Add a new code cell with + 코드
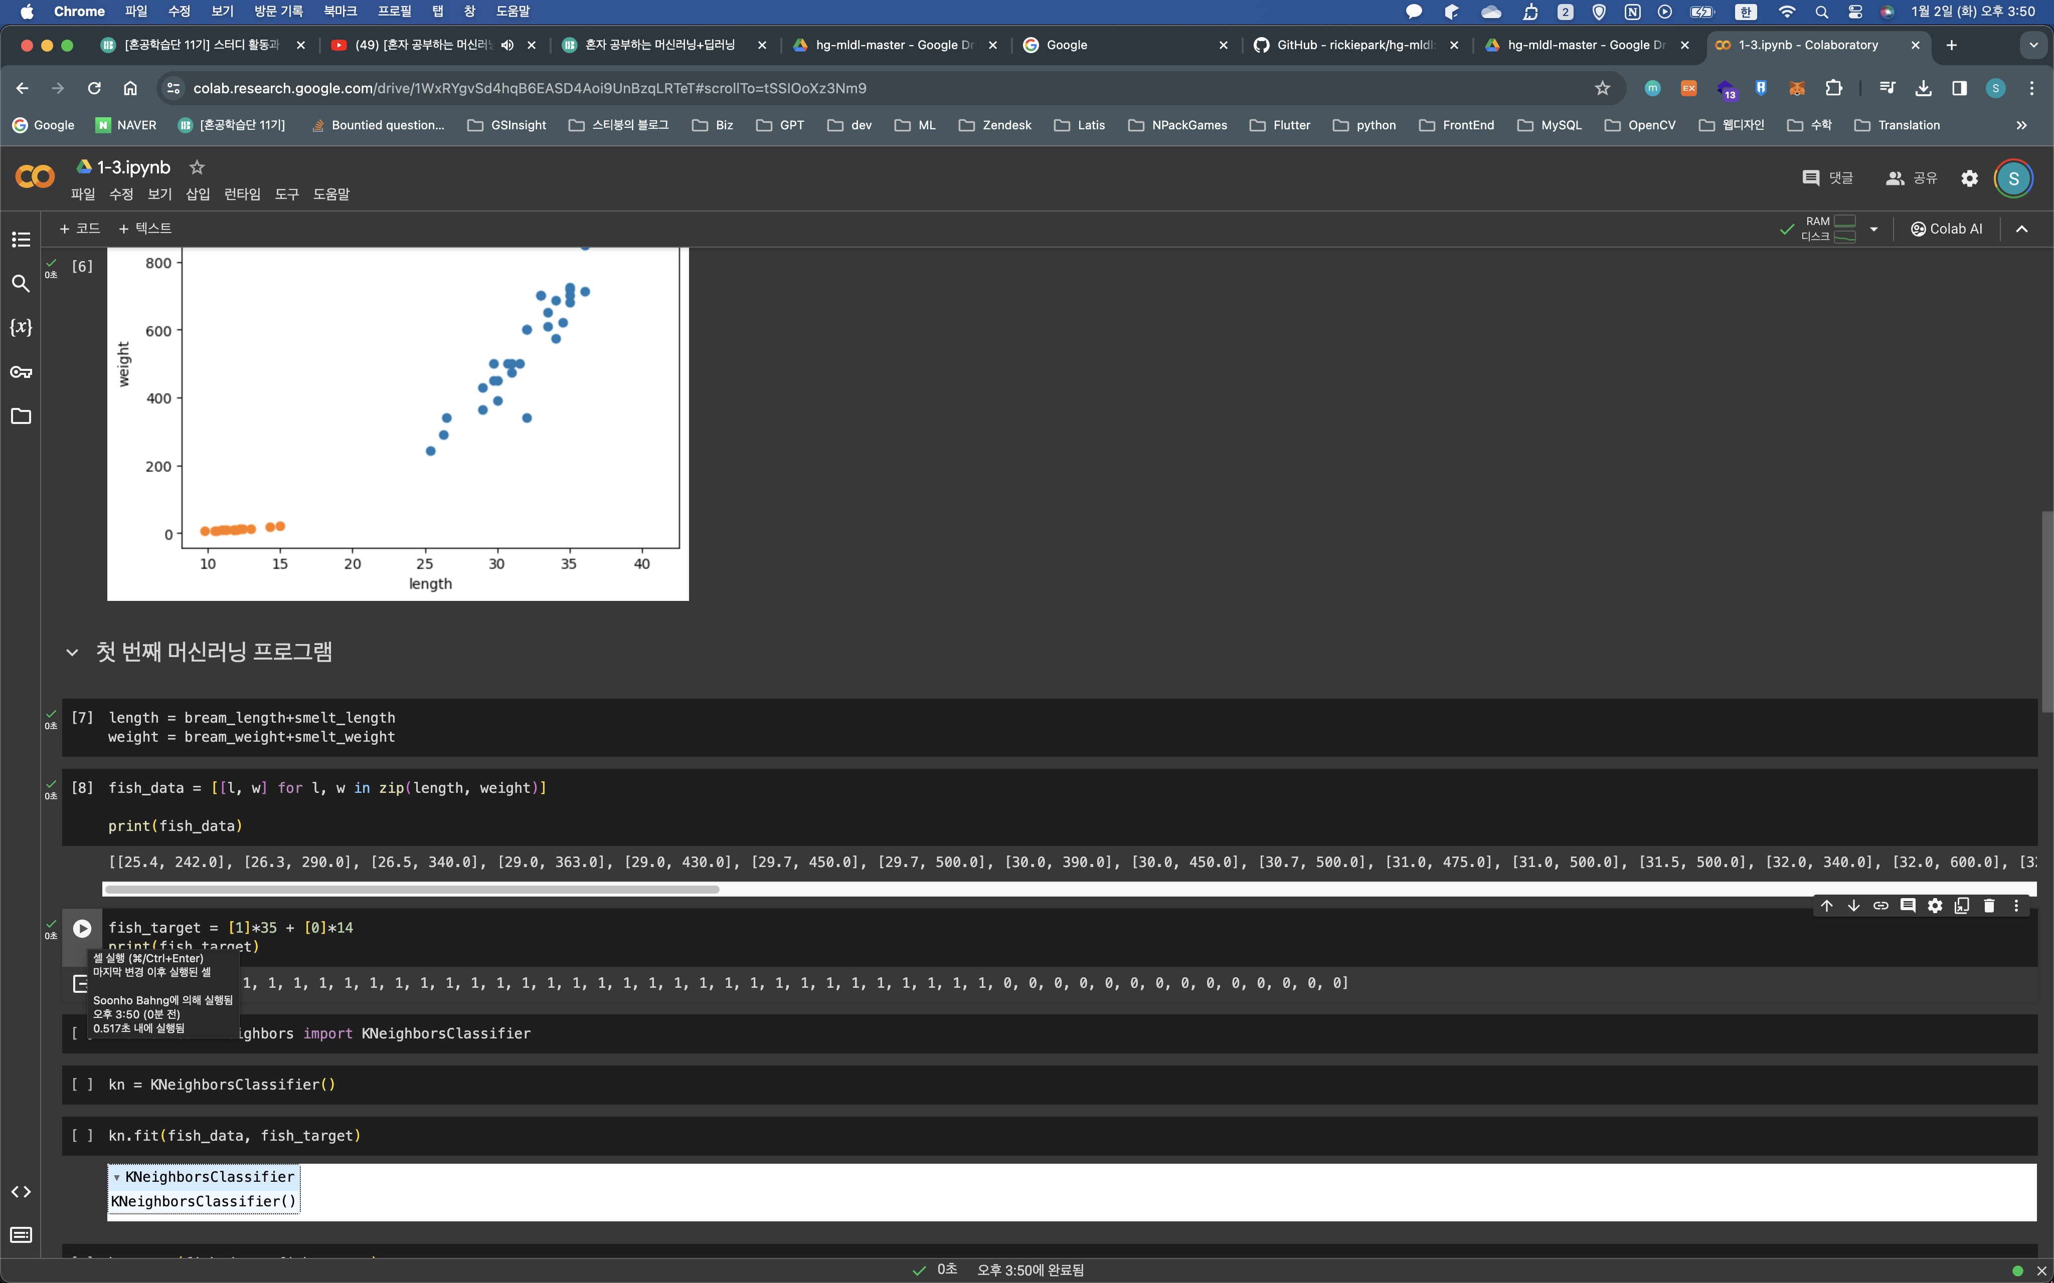This screenshot has height=1283, width=2054. click(80, 228)
